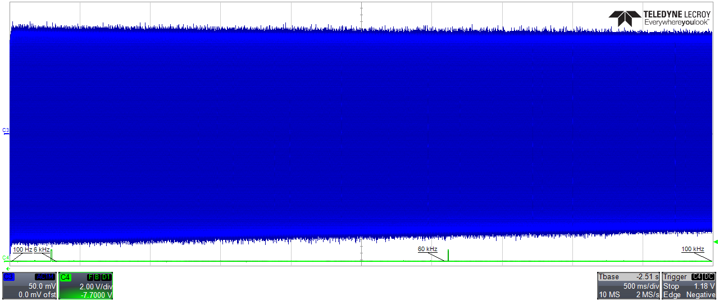The width and height of the screenshot is (719, 300).
Task: Toggle the AC1M coupling indicator on C3
Action: [45, 277]
